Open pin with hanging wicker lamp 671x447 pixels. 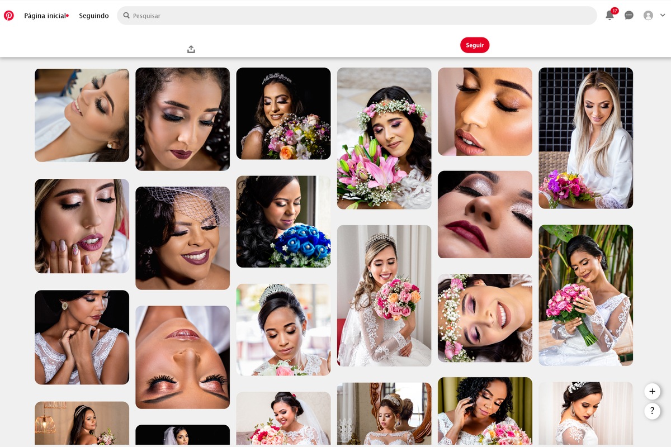click(x=82, y=423)
